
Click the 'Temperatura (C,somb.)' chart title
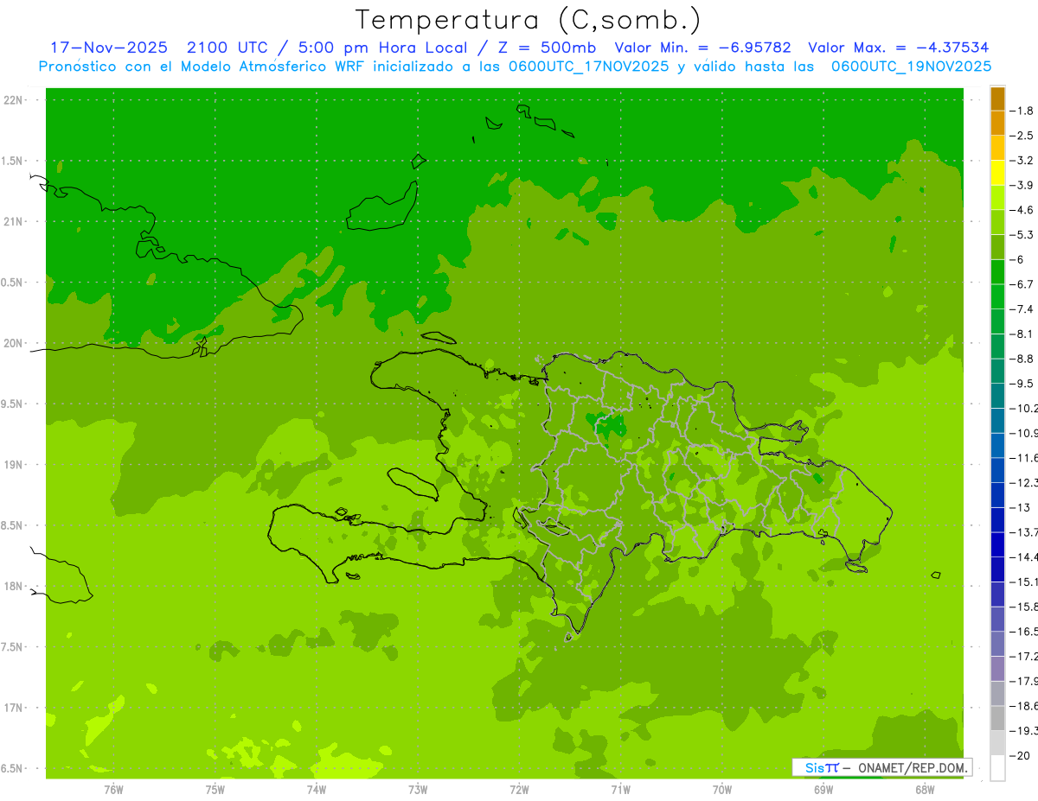(529, 21)
